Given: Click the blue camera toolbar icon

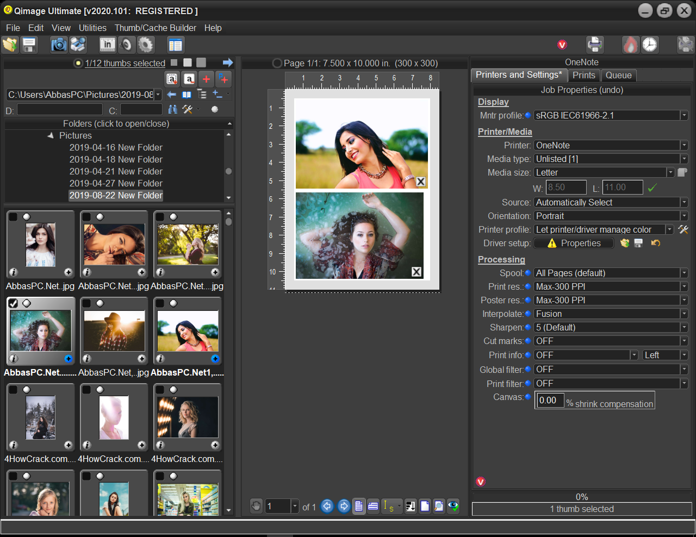Looking at the screenshot, I should click(x=59, y=45).
